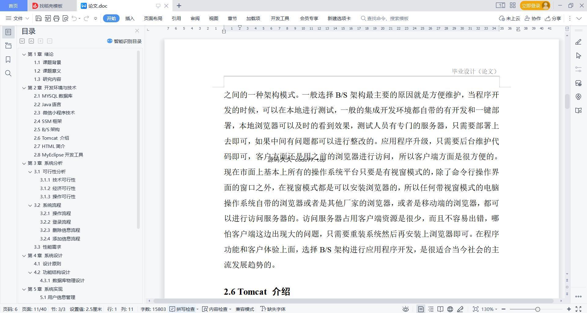Toggle the spell check checkbox
This screenshot has height=313, width=587.
(172, 309)
